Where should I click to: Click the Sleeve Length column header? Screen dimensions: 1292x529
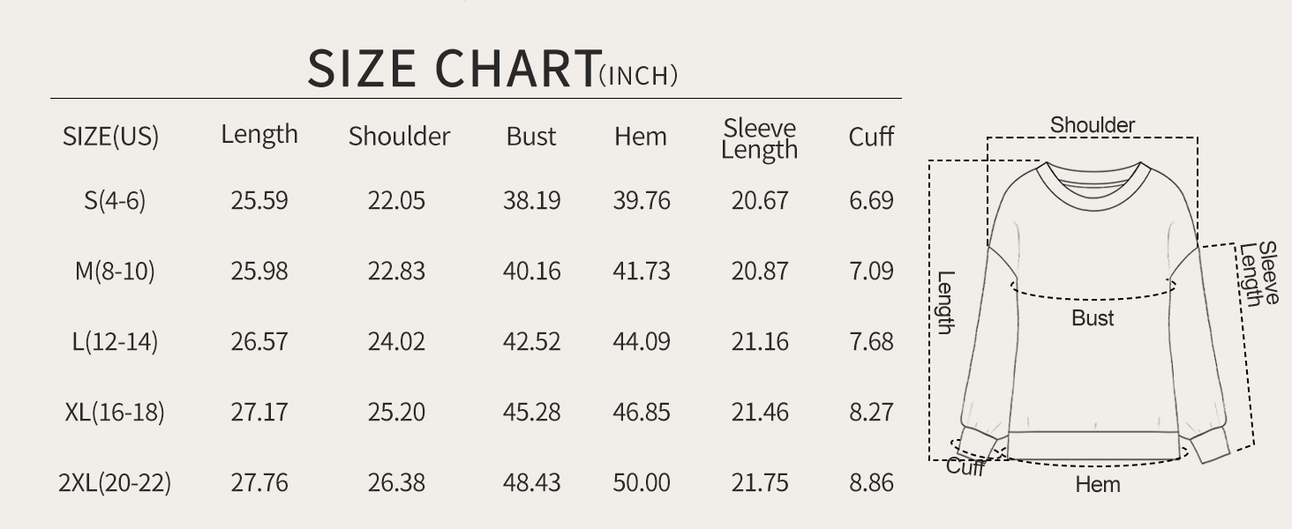pos(759,139)
